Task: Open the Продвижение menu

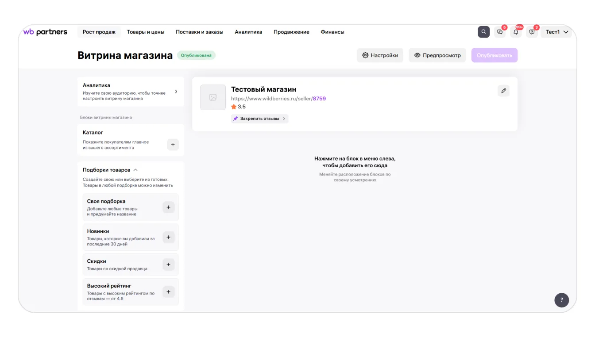Action: pyautogui.click(x=291, y=32)
